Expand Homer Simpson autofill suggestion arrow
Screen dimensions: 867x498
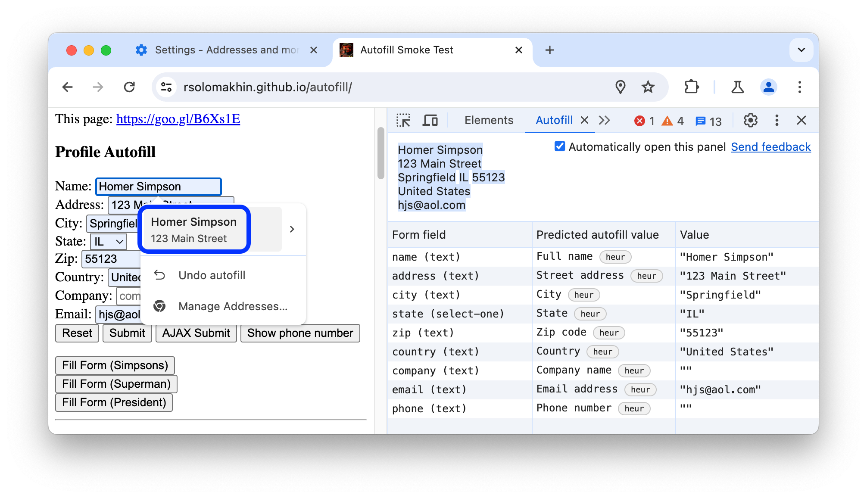(291, 229)
